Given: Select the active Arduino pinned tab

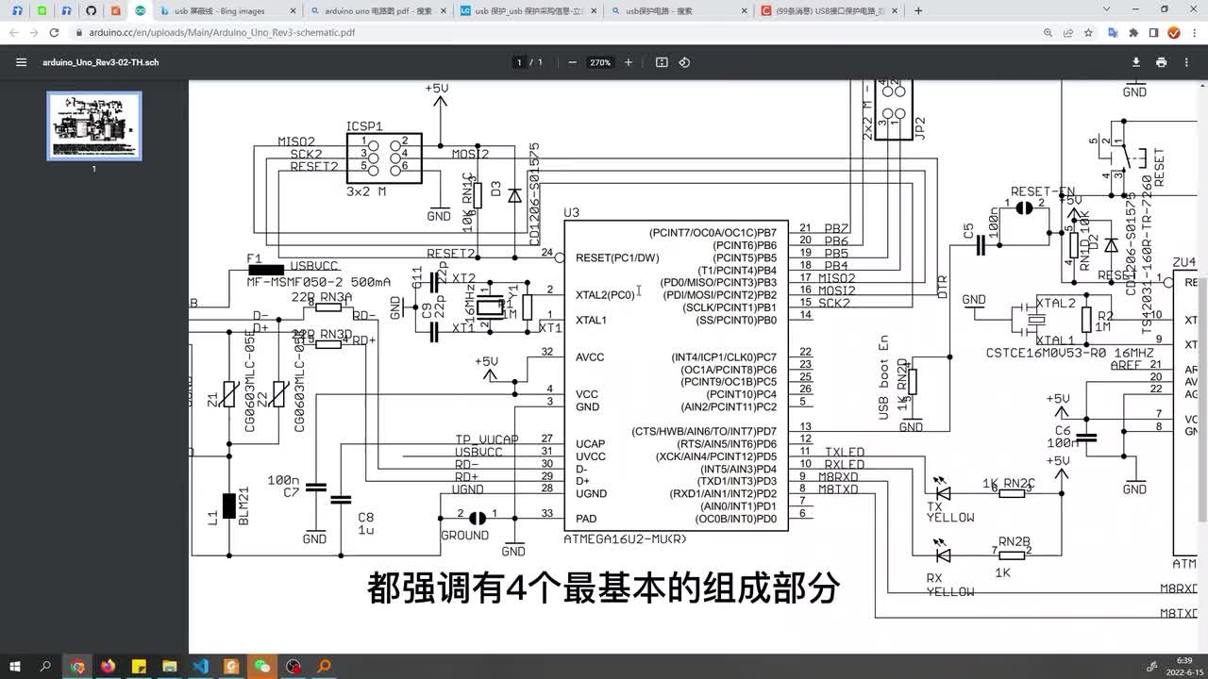Looking at the screenshot, I should coord(140,10).
